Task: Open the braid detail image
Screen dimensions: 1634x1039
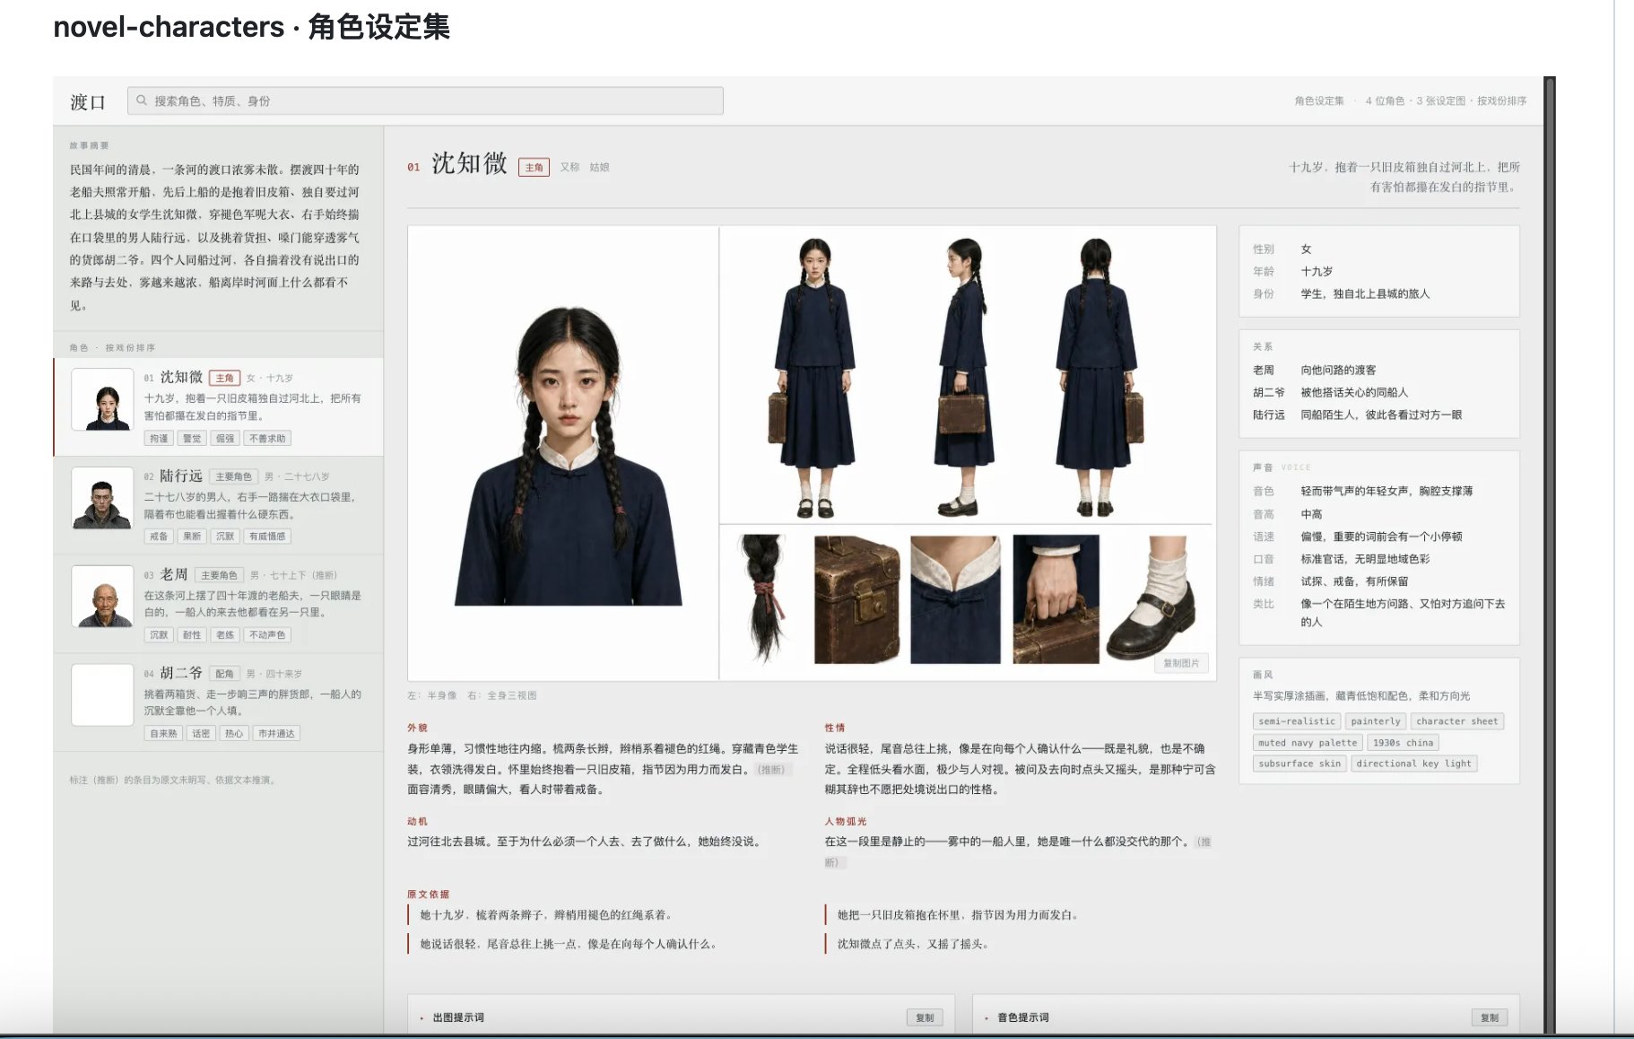Action: point(762,598)
